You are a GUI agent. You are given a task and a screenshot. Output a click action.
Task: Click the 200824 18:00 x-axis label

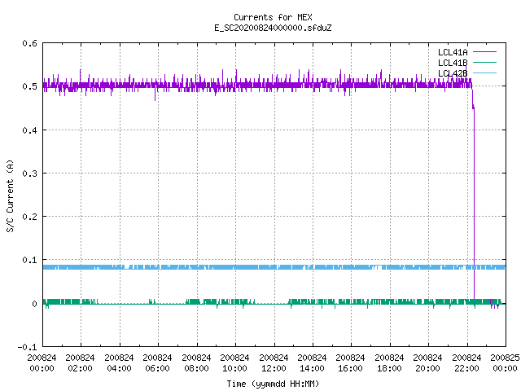(x=389, y=363)
